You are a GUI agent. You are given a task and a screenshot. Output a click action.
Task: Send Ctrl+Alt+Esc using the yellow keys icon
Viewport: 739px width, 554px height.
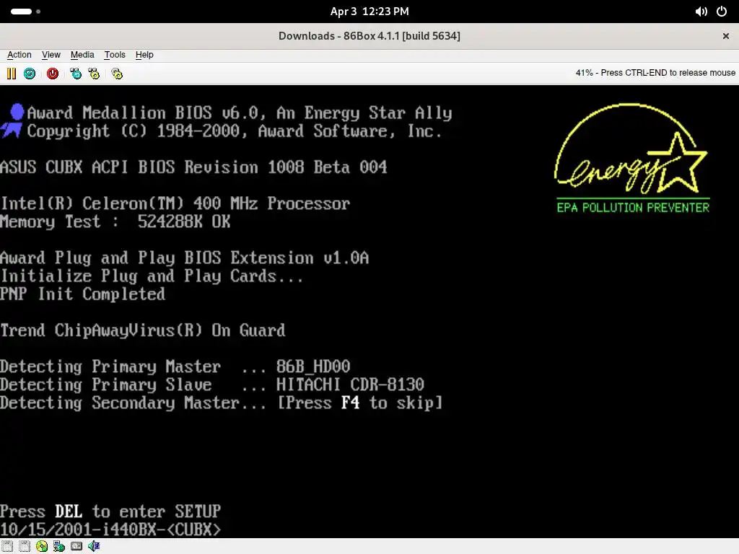(x=94, y=74)
